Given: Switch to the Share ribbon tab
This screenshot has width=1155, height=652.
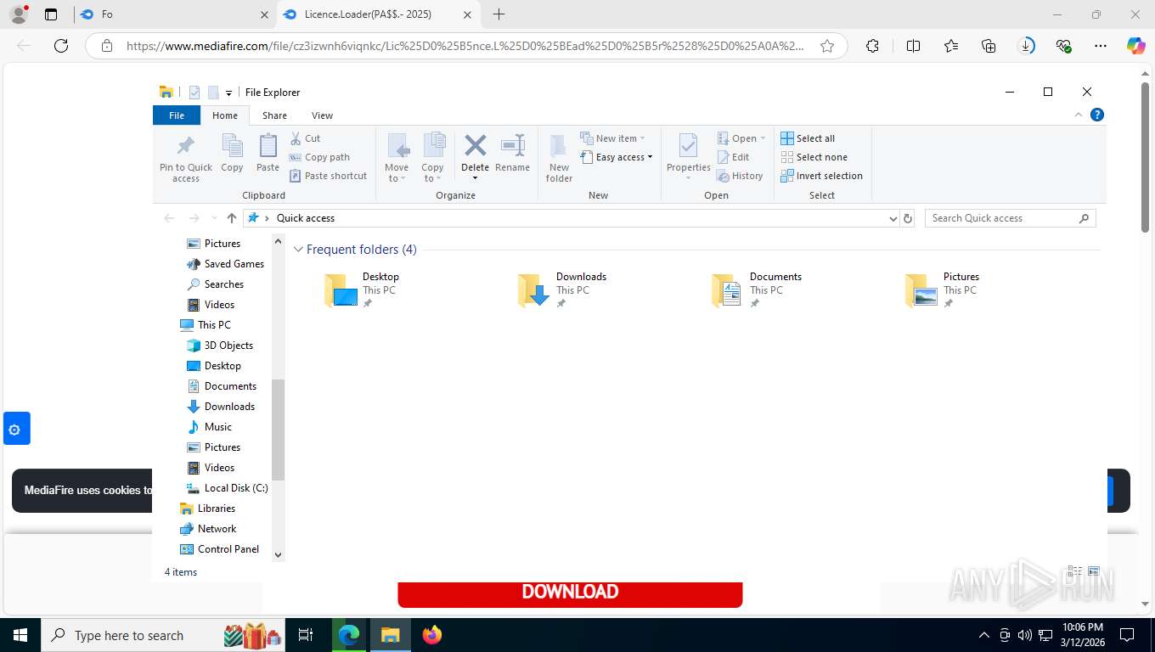Looking at the screenshot, I should [x=274, y=115].
